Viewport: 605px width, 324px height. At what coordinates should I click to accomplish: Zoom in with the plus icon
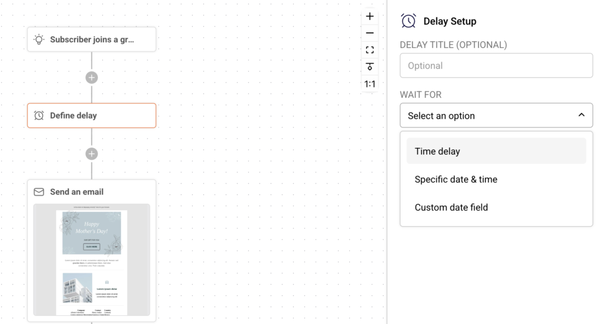[370, 16]
